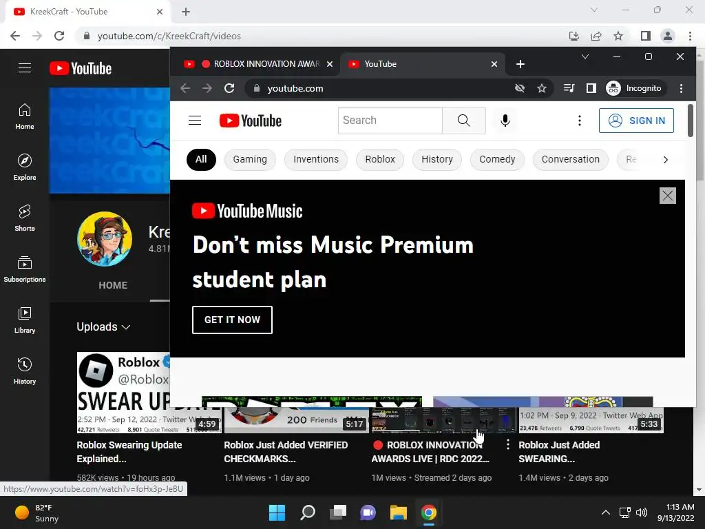Select the Gaming filter chip
The width and height of the screenshot is (705, 529).
pyautogui.click(x=250, y=160)
